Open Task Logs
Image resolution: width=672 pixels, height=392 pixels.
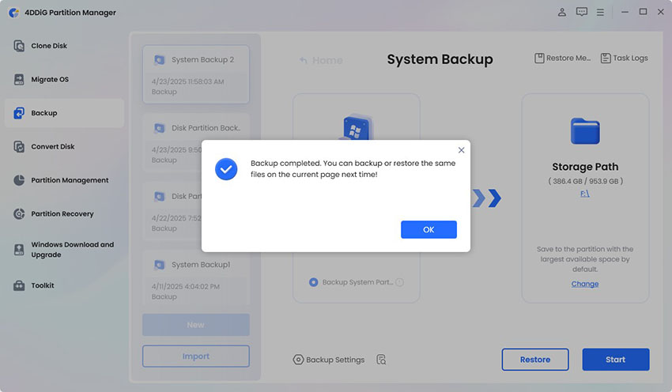[625, 58]
